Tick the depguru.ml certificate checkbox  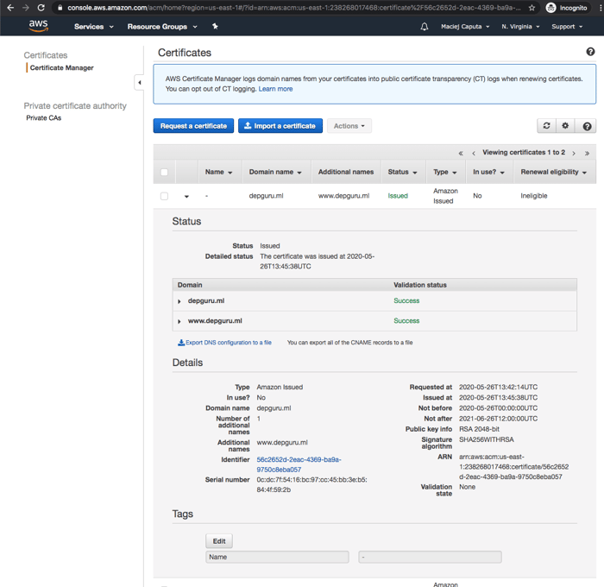click(x=164, y=196)
